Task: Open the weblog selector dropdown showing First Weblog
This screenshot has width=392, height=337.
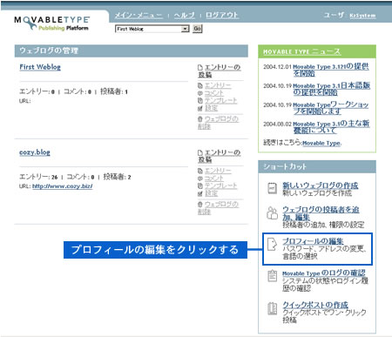Action: [152, 29]
